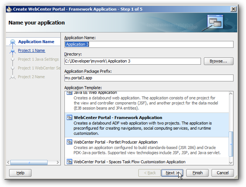Click the Project 1 Name step node icon
Image resolution: width=246 pixels, height=187 pixels.
[13, 51]
